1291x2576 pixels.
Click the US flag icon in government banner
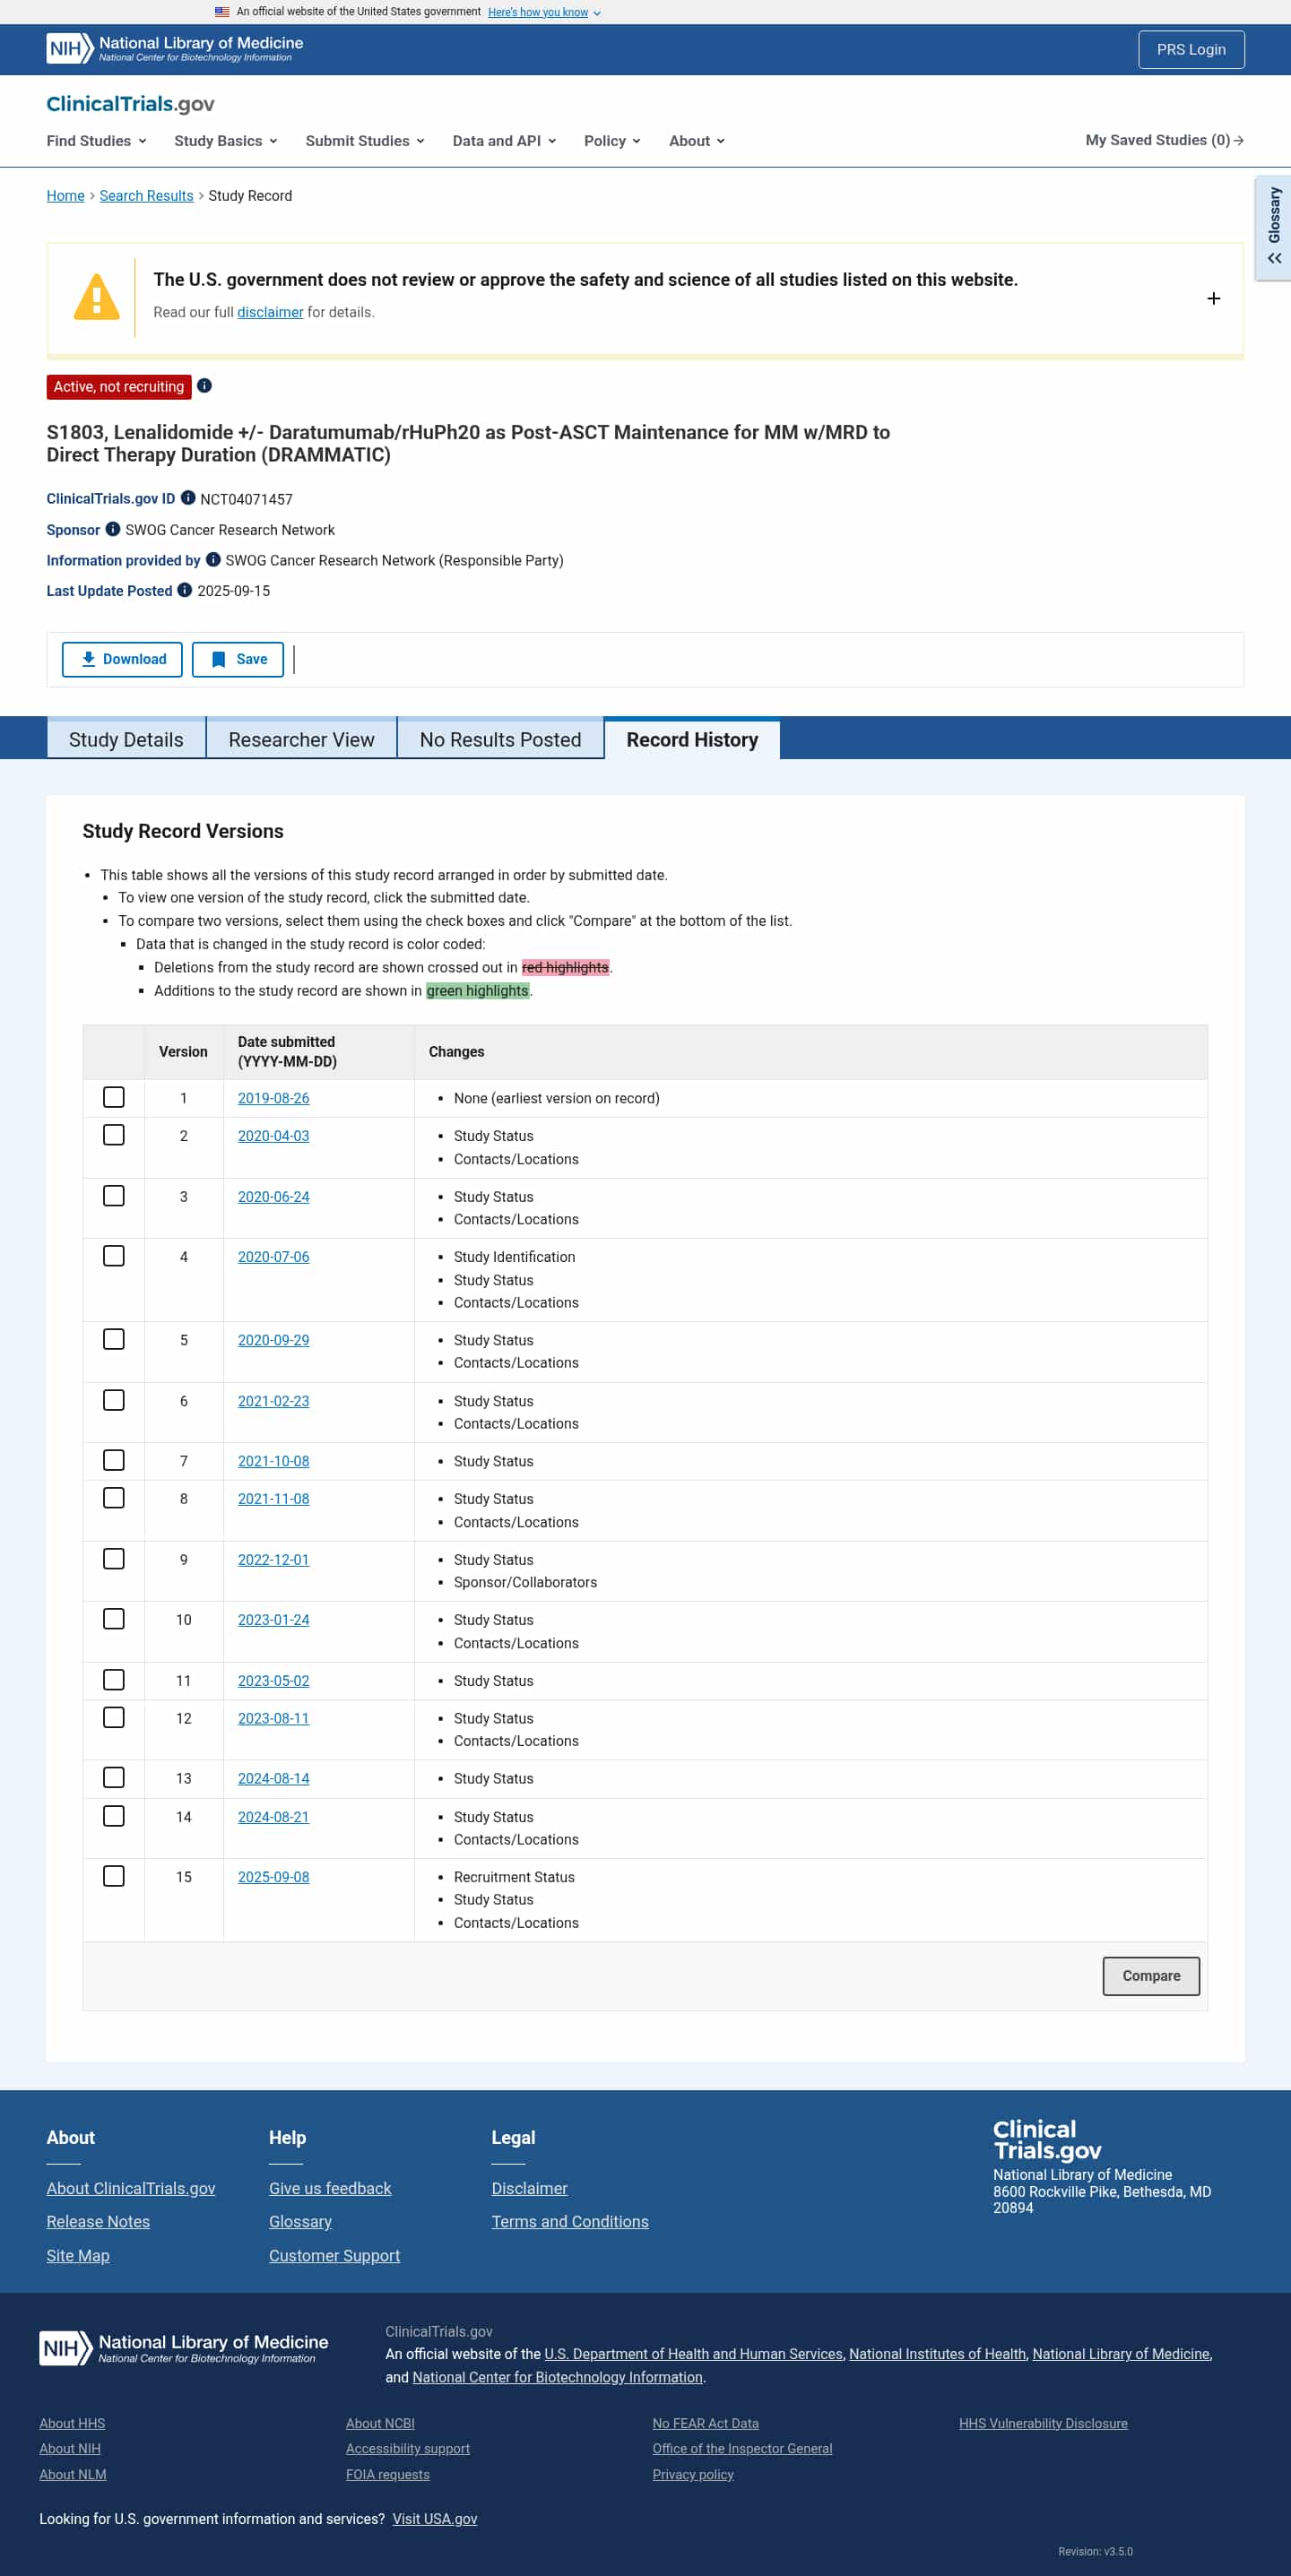coord(222,12)
